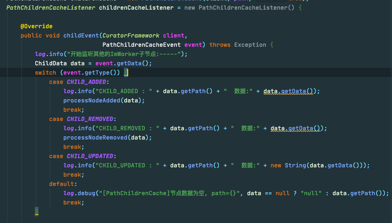Click the processNodeAdded method call
Screen dimensions: 392x223
click(92, 101)
